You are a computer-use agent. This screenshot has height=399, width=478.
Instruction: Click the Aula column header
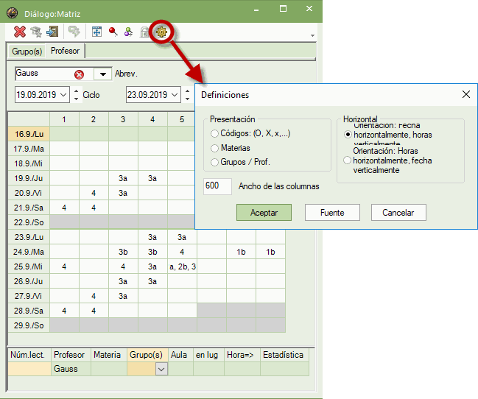180,355
